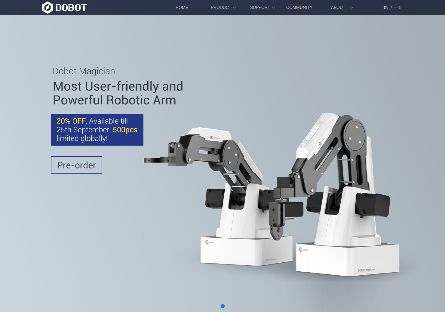Click the slash separator between language options
Screen dimensions: 445x312
[391, 7]
